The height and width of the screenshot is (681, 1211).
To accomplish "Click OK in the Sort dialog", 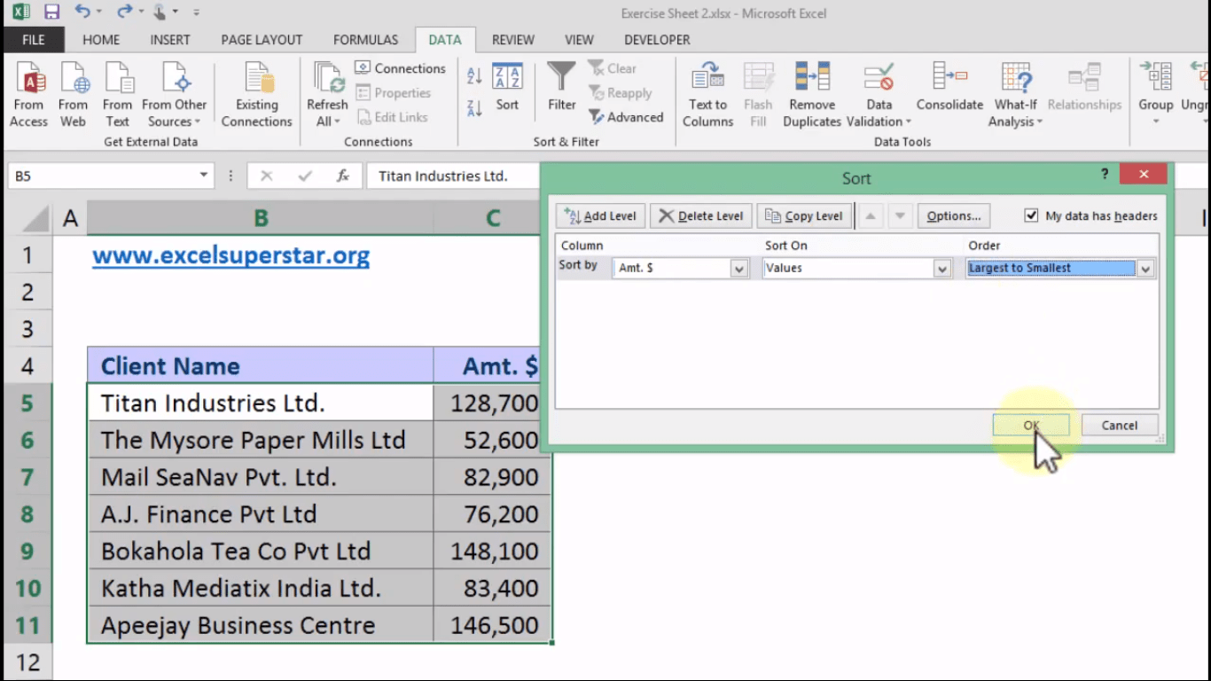I will (x=1031, y=425).
